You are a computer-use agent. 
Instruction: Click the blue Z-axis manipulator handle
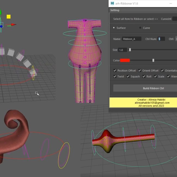tap(1, 26)
